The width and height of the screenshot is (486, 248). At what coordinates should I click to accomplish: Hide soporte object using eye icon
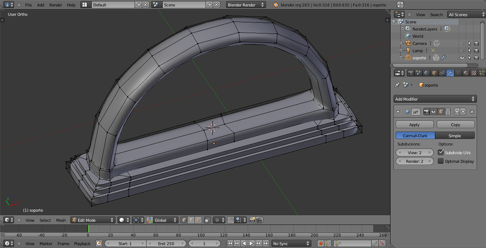462,58
